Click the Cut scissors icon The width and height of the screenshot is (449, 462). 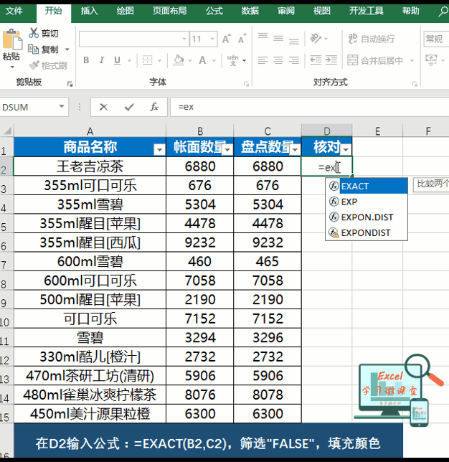[x=33, y=33]
